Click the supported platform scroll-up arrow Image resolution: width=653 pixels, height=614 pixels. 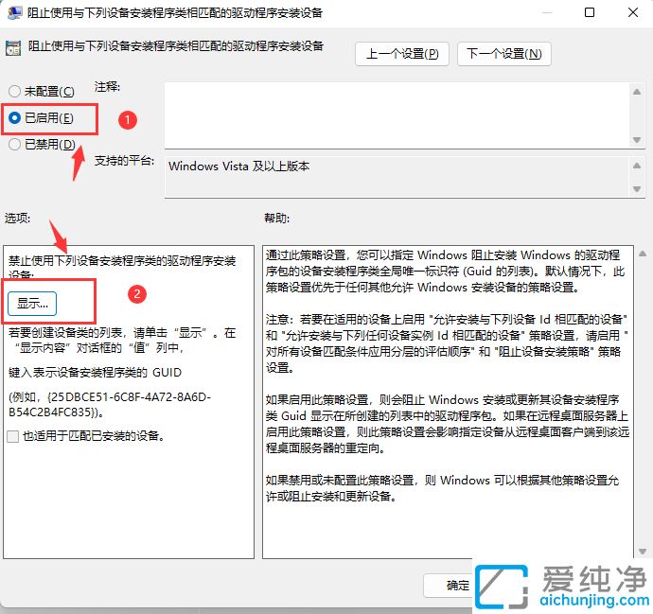point(637,166)
